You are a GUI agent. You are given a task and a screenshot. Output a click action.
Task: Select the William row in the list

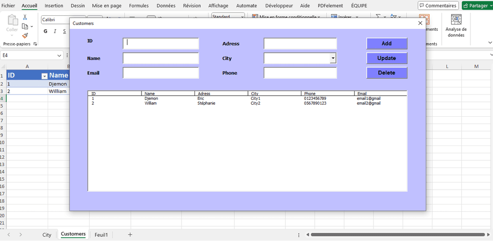point(247,103)
